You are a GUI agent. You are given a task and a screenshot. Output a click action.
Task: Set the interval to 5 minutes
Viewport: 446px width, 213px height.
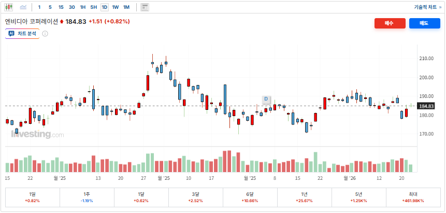50,7
